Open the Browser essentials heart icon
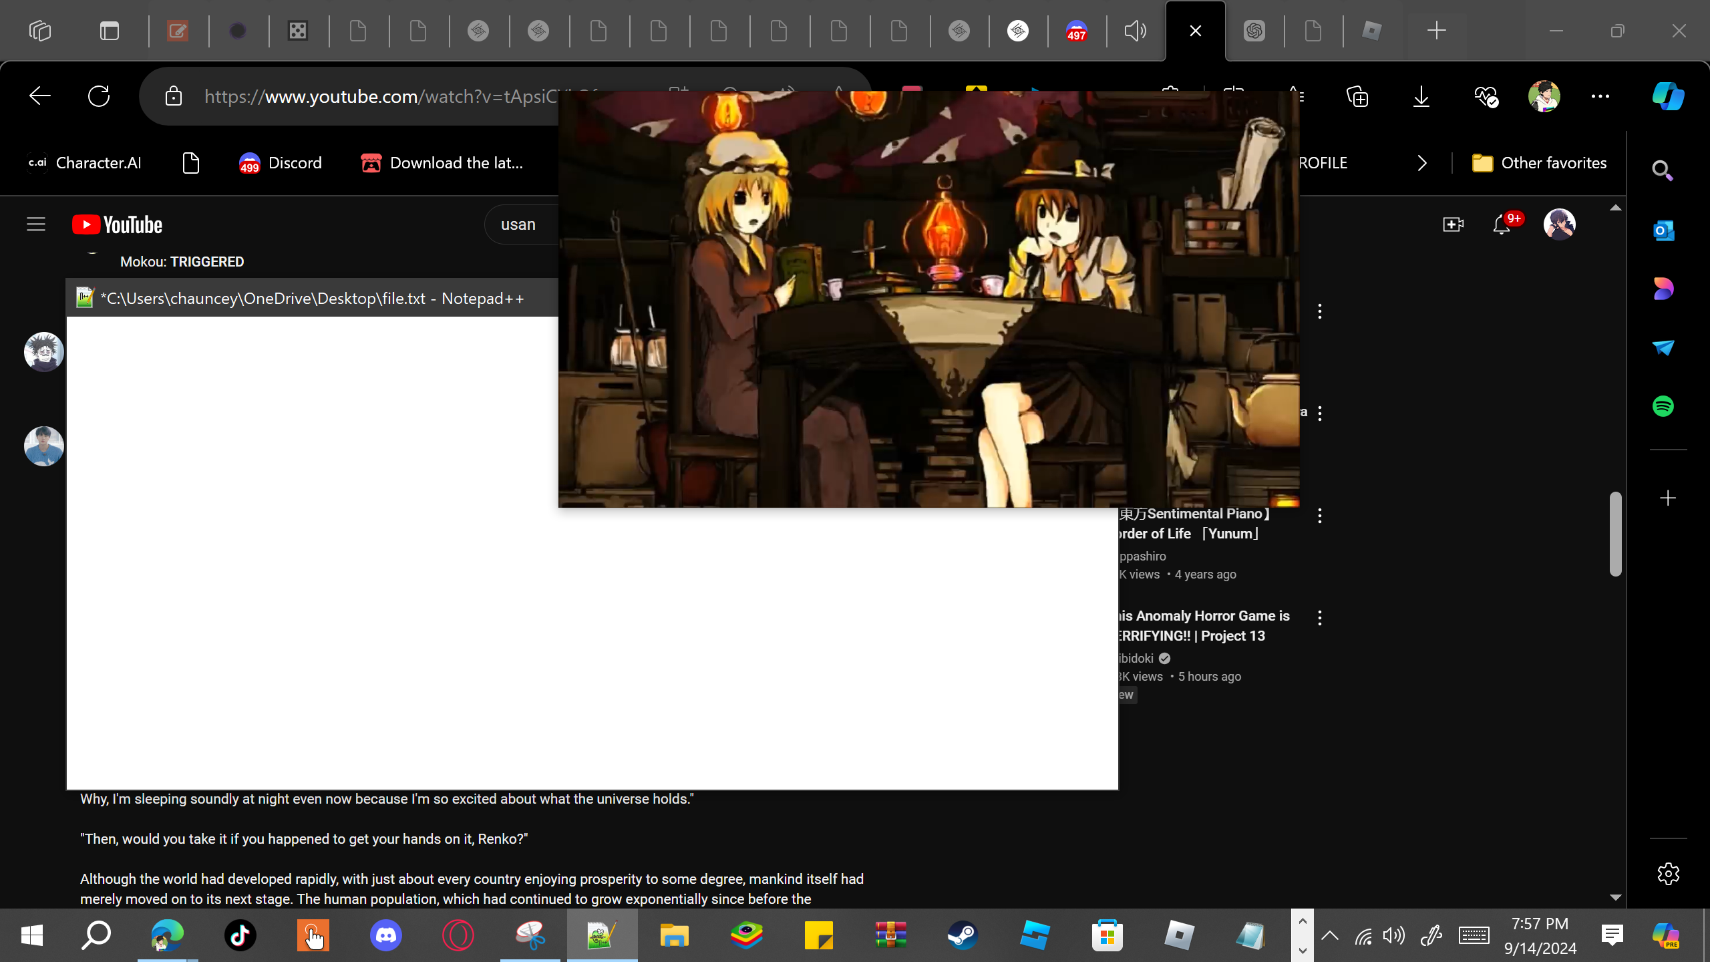 pos(1486,96)
